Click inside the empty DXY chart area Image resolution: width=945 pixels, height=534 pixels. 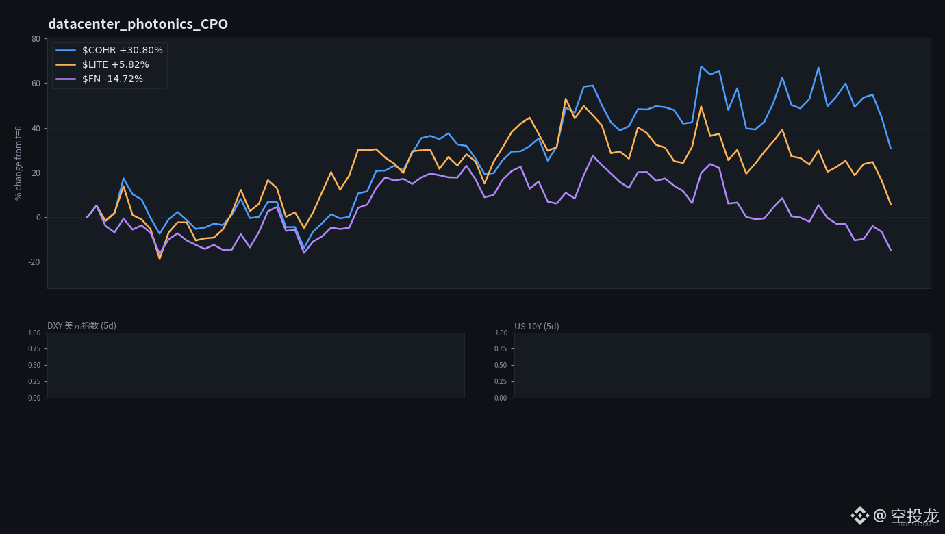click(x=256, y=366)
